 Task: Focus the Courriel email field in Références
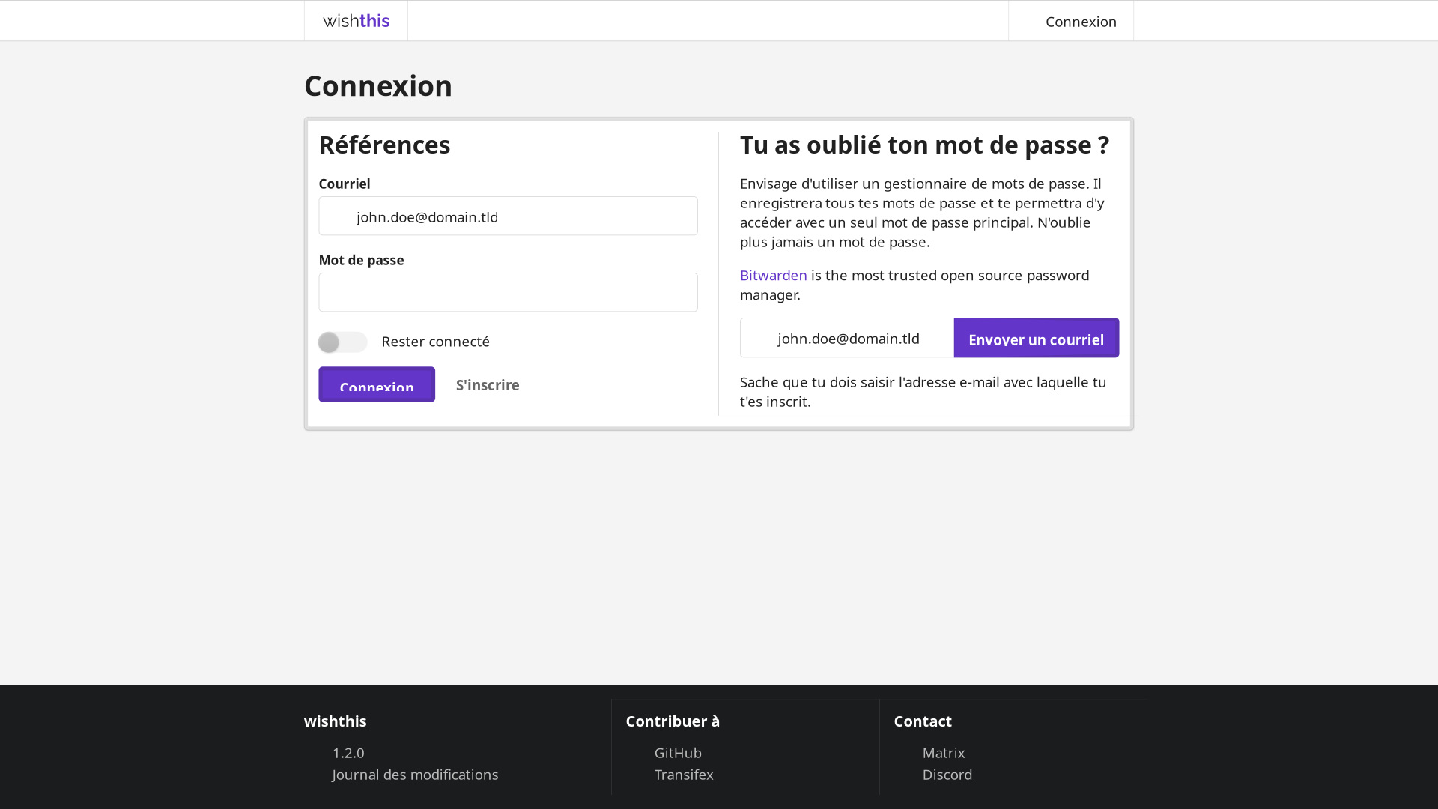point(508,216)
